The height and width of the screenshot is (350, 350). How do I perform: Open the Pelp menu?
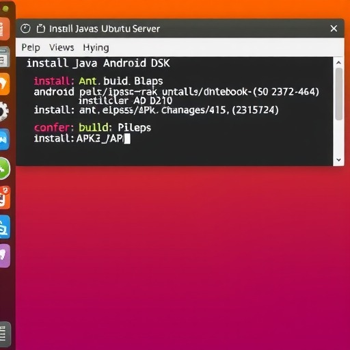tap(31, 48)
